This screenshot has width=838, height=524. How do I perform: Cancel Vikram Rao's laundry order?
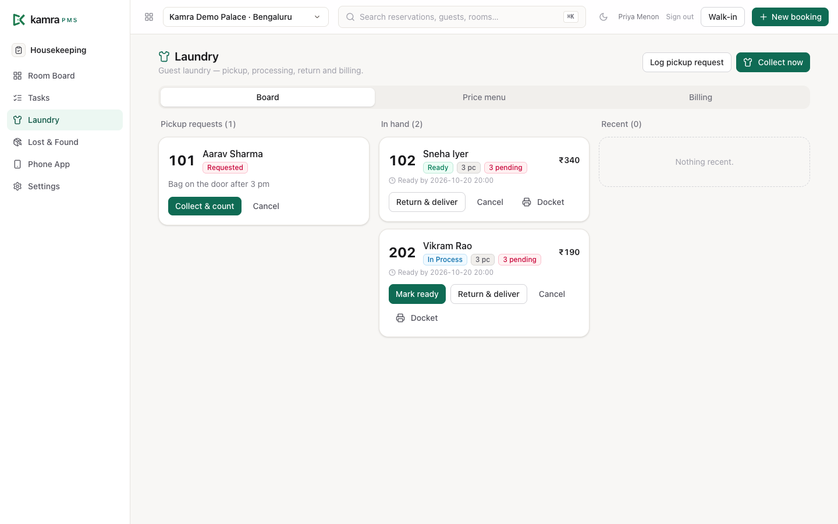tap(552, 294)
